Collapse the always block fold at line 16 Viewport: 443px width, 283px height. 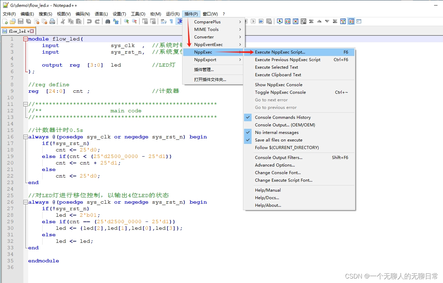click(x=25, y=137)
